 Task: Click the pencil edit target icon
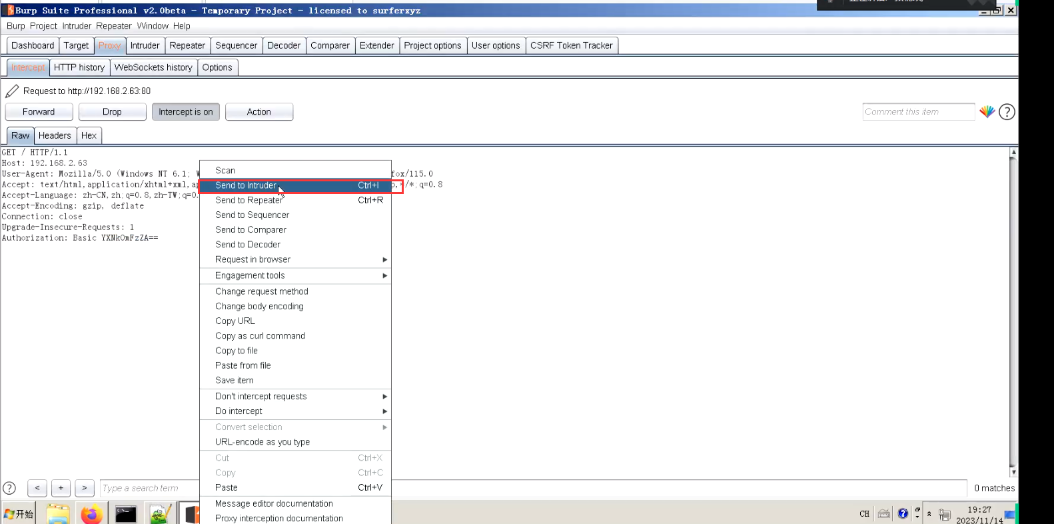[12, 91]
